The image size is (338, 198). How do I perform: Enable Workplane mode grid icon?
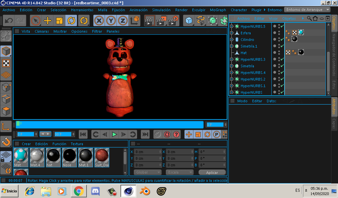(x=6, y=75)
